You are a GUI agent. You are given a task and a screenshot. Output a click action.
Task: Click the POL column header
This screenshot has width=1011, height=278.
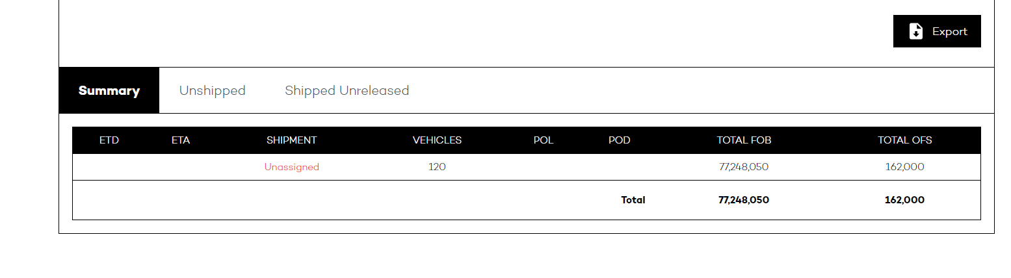(x=544, y=140)
